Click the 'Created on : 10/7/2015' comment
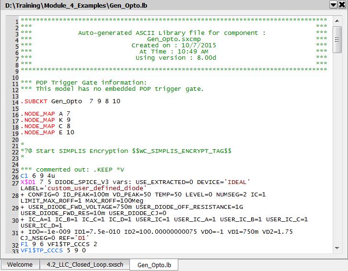The height and width of the screenshot is (271, 348). pos(174,45)
